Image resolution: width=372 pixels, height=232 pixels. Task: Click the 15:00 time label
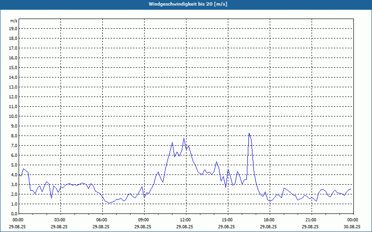[x=227, y=220]
